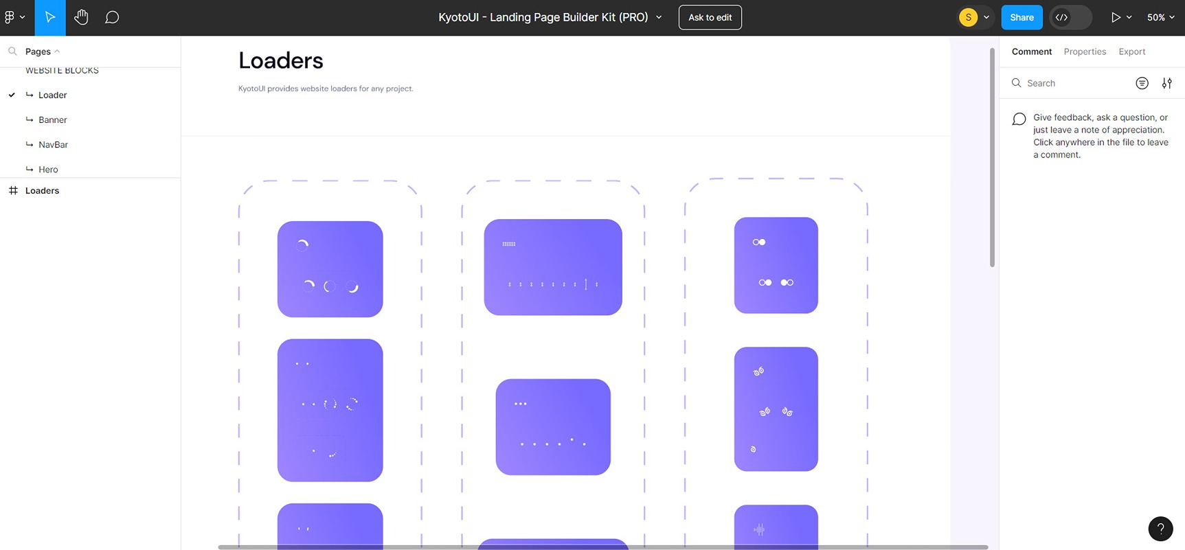The height and width of the screenshot is (550, 1185).
Task: Collapse the Pages list chevron
Action: (57, 51)
